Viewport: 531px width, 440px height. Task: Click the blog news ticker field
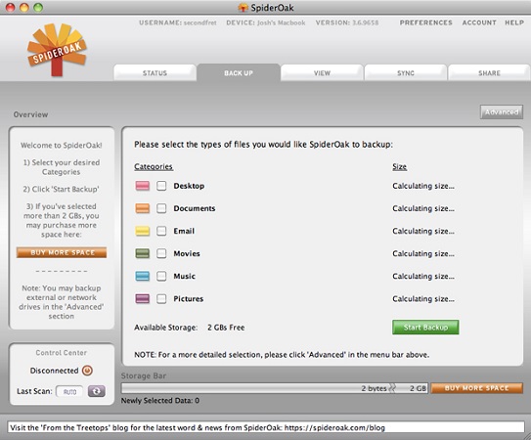coord(266,427)
